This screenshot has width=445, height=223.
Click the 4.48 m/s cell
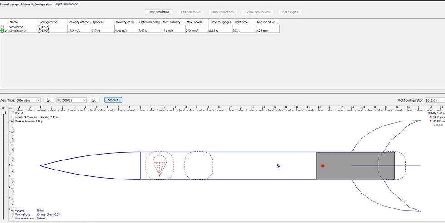(x=126, y=31)
